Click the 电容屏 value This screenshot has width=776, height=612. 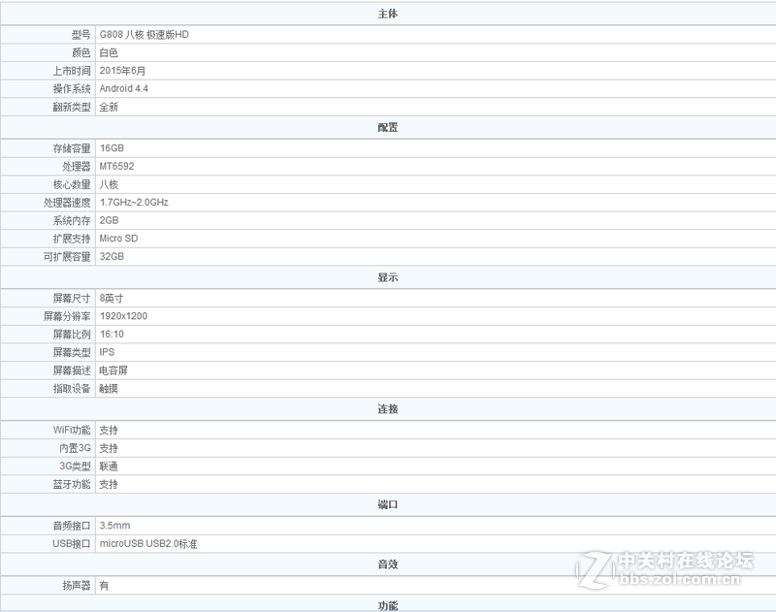113,370
